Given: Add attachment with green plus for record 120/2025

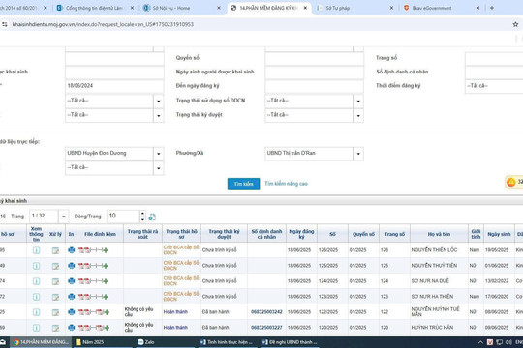Looking at the screenshot, I should (107, 328).
